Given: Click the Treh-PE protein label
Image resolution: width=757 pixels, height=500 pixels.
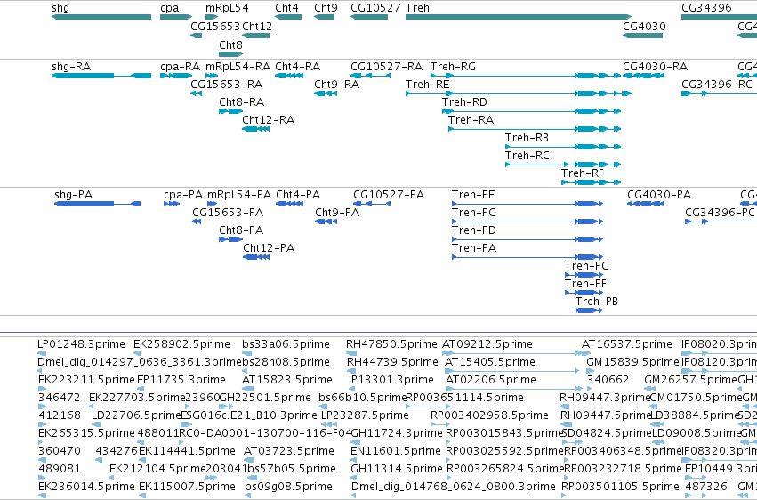Looking at the screenshot, I should [473, 195].
